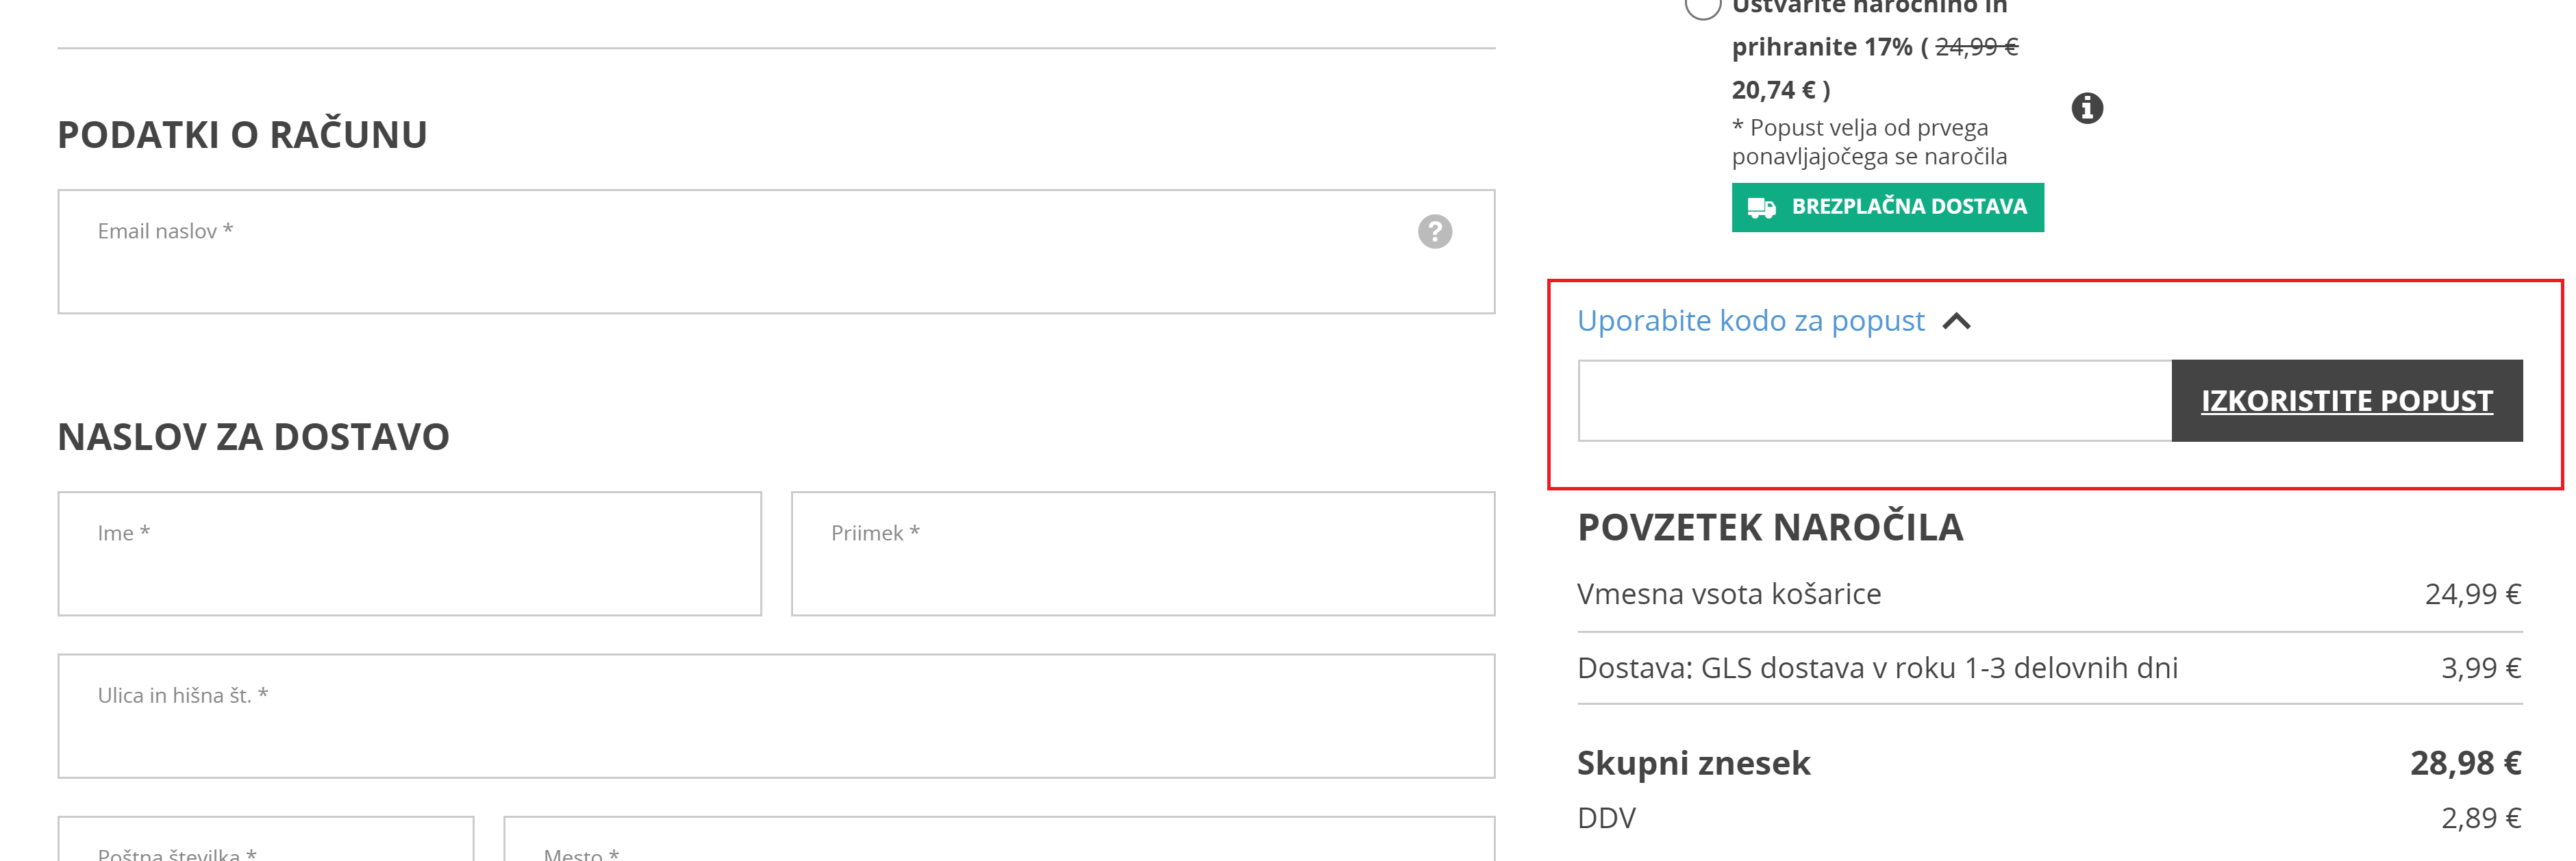2576x861 pixels.
Task: Select the subscription savings radio button
Action: (1702, 7)
